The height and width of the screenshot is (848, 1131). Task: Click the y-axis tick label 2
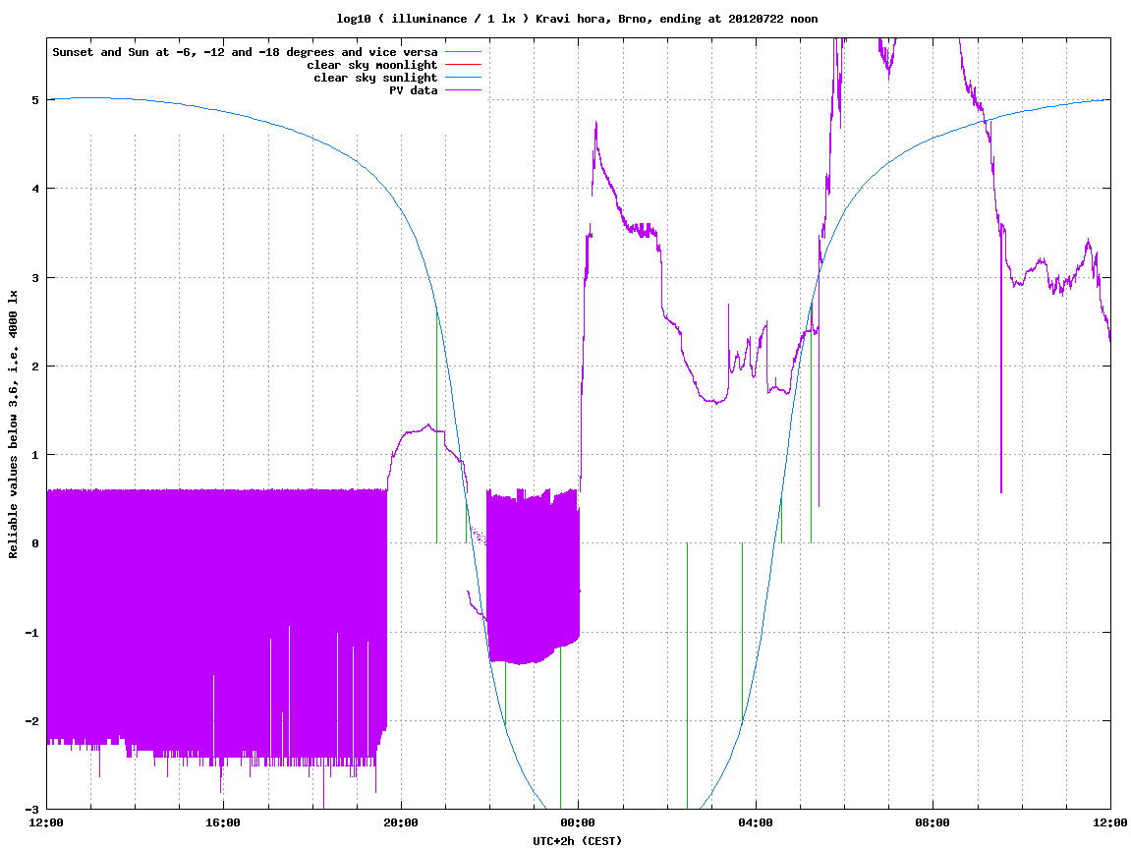click(x=35, y=367)
